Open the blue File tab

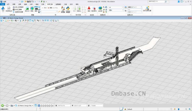point(3,4)
